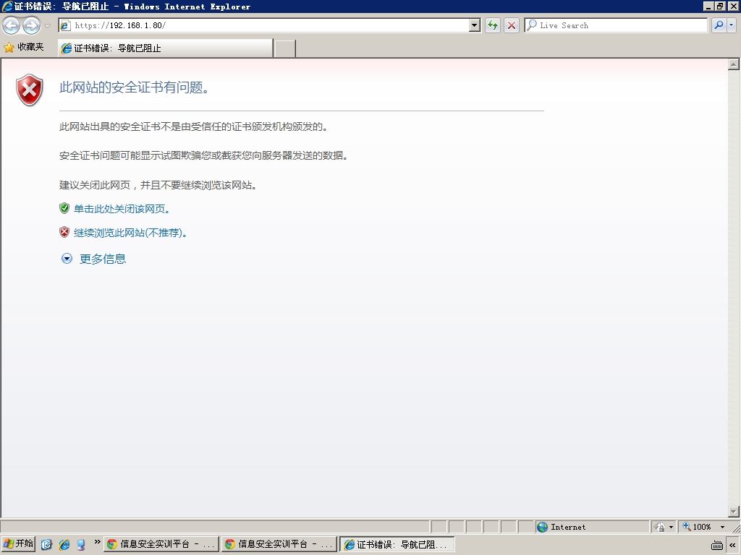Click the green shield check icon
Screen dimensions: 741x555
64,208
